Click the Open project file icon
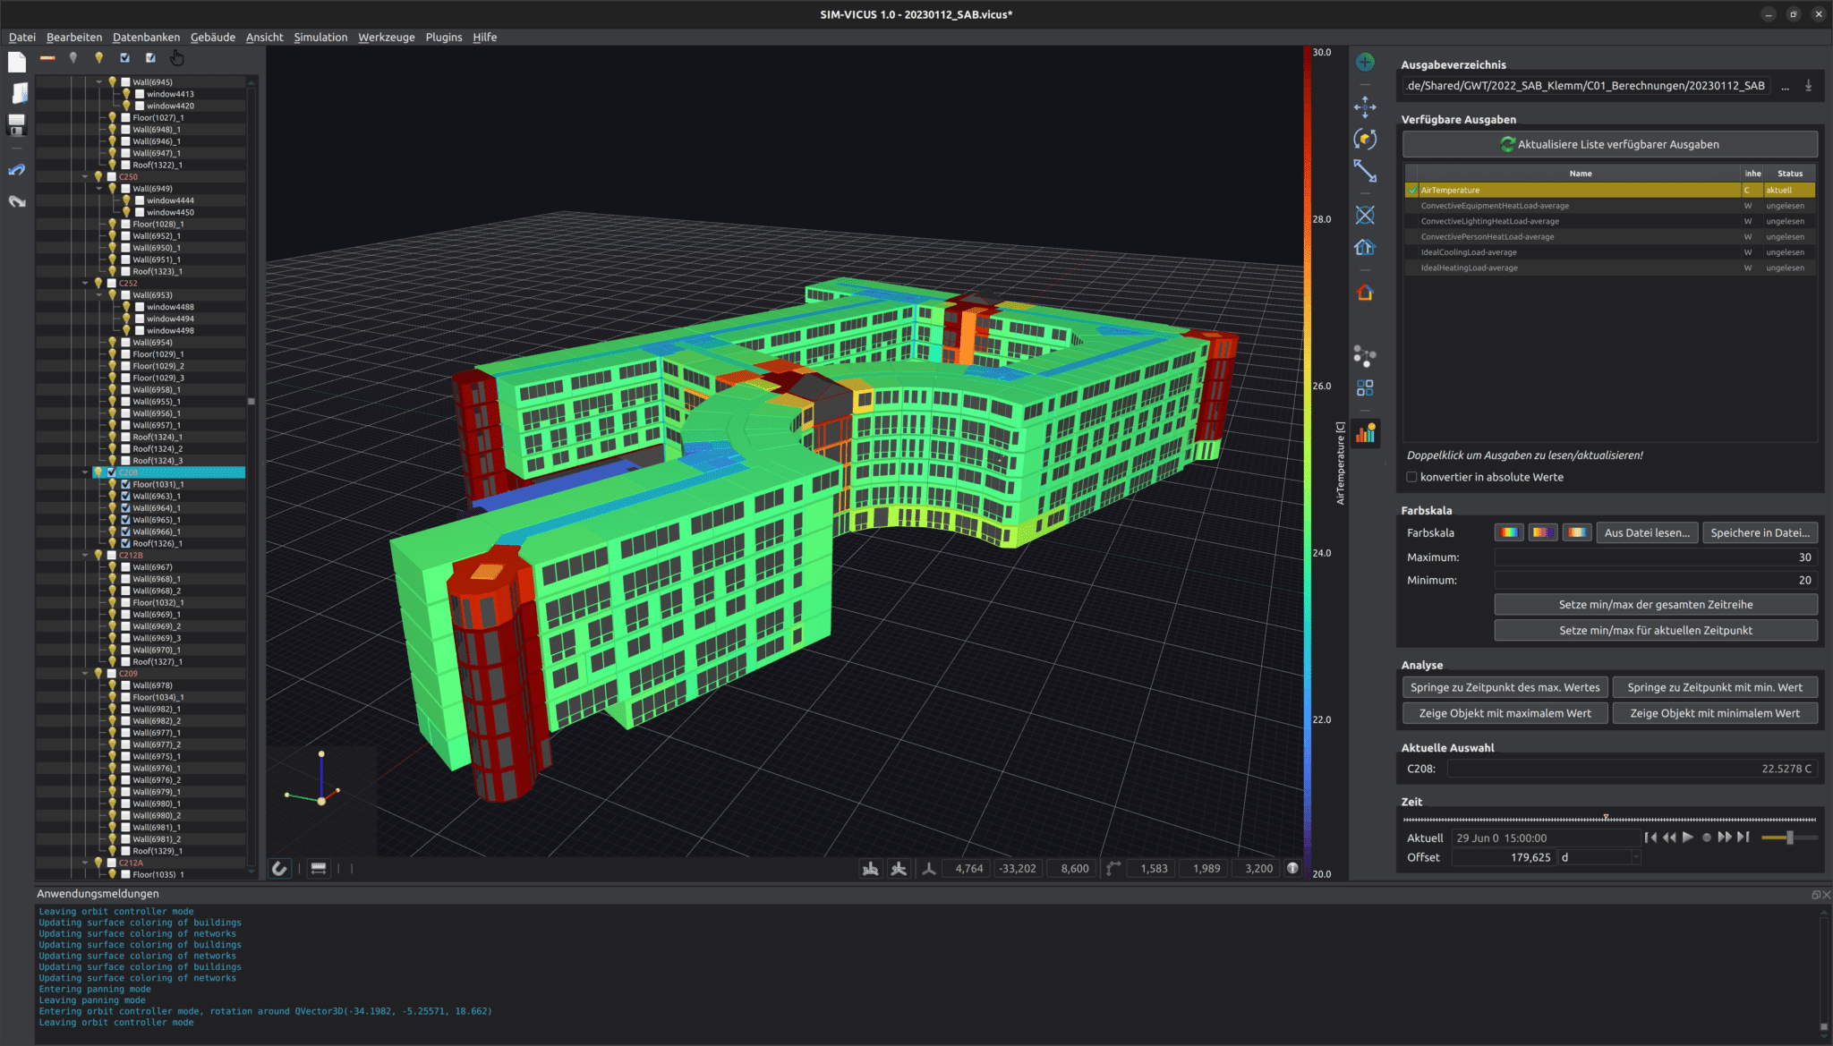 [19, 93]
